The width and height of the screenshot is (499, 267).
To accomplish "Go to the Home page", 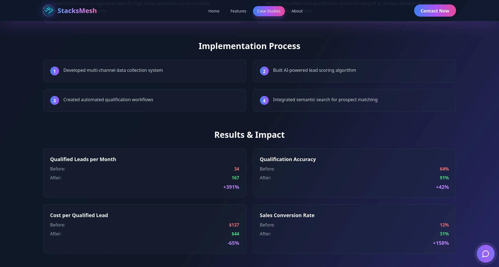I will click(x=214, y=11).
